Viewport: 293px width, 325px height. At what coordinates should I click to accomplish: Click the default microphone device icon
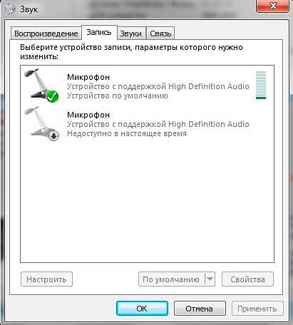41,86
